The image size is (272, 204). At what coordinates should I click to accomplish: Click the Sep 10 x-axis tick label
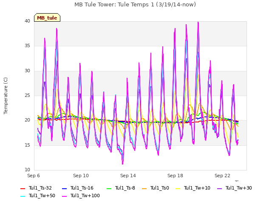coord(81,176)
